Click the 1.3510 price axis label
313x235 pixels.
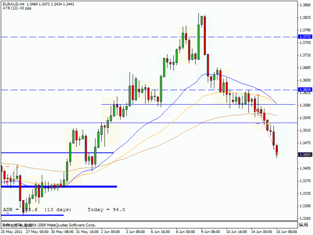point(305,130)
